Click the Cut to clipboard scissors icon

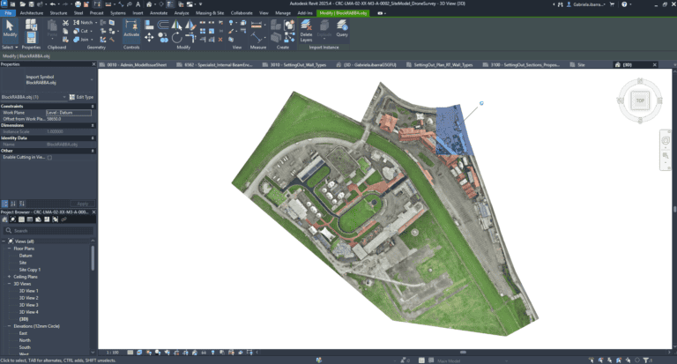tap(65, 22)
